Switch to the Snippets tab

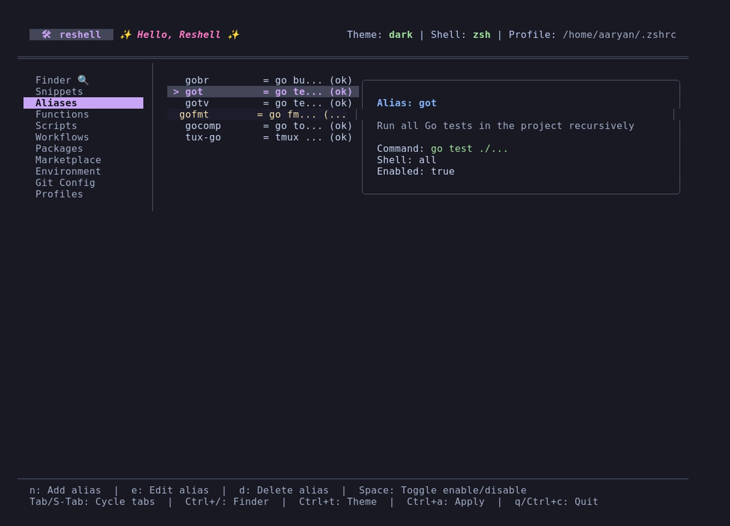84,92
